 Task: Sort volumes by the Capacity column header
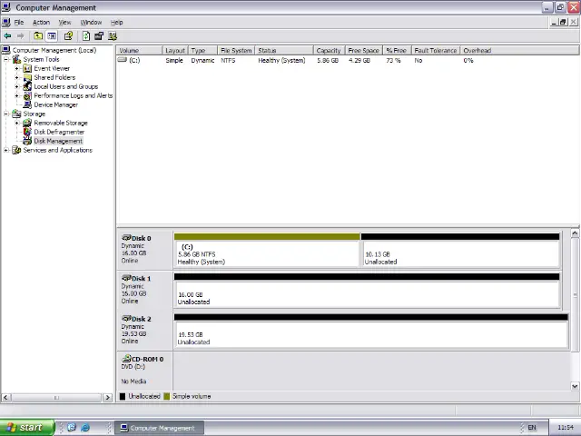click(x=328, y=51)
